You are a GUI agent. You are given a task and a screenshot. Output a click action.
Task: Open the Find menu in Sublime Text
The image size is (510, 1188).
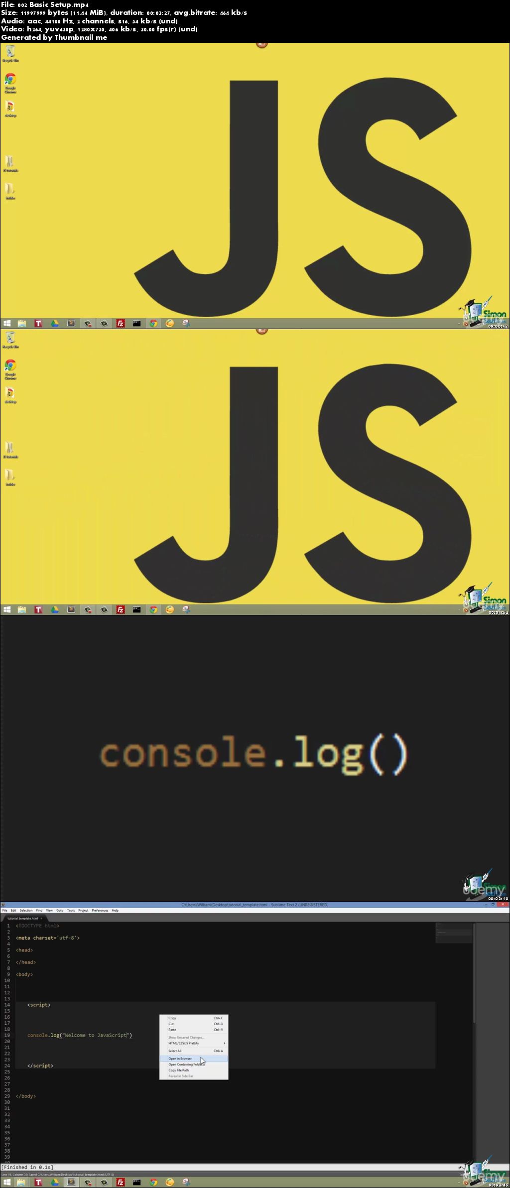coord(39,910)
